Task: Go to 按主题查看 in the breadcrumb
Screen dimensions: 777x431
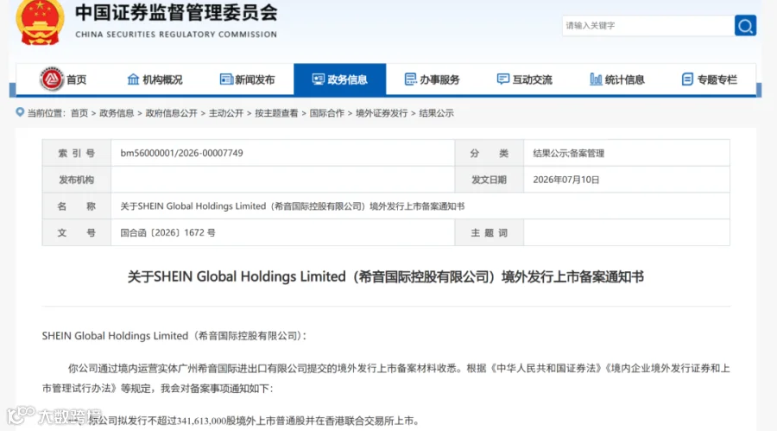Action: 276,113
